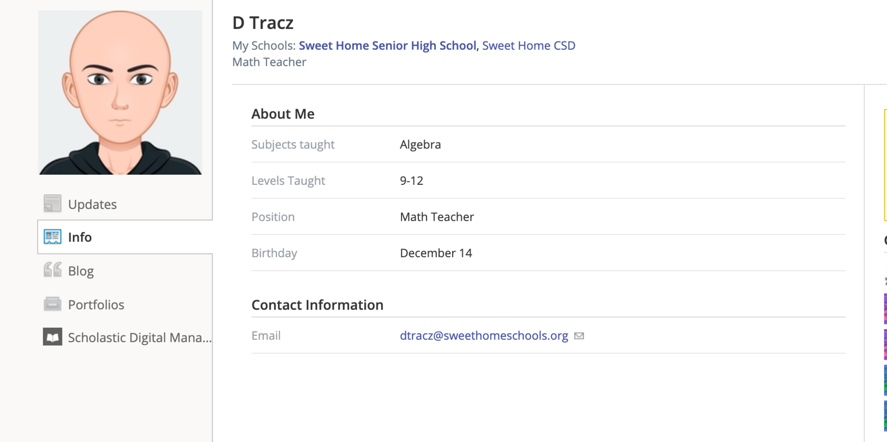The height and width of the screenshot is (442, 887).
Task: Open the Portfolios section label
Action: coord(96,305)
